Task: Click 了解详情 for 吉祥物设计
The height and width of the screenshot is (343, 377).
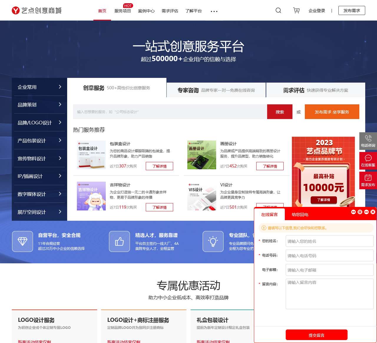Action: (159, 207)
